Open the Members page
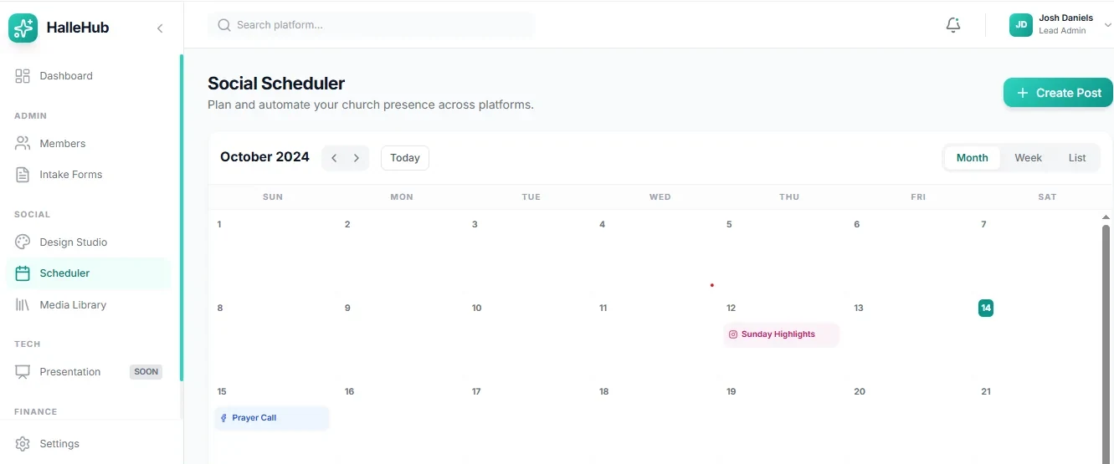This screenshot has height=464, width=1114. (88, 144)
